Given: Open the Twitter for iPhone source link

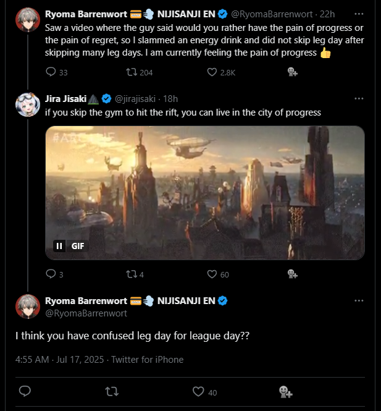Looking at the screenshot, I should point(147,359).
